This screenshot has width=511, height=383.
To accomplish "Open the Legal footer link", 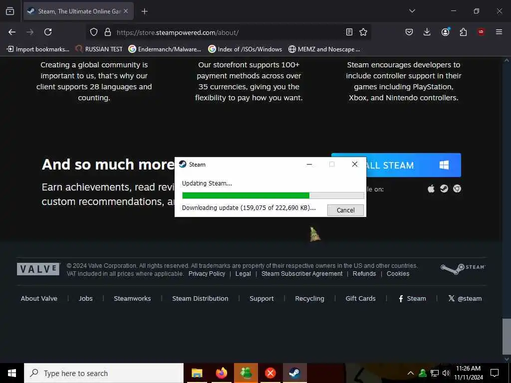I will [x=243, y=274].
